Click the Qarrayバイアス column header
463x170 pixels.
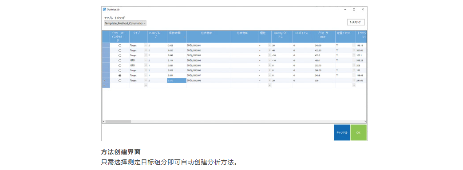pyautogui.click(x=282, y=37)
